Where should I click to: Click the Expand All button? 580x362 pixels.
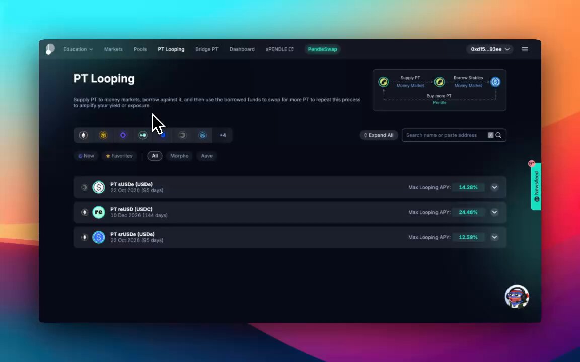(379, 135)
